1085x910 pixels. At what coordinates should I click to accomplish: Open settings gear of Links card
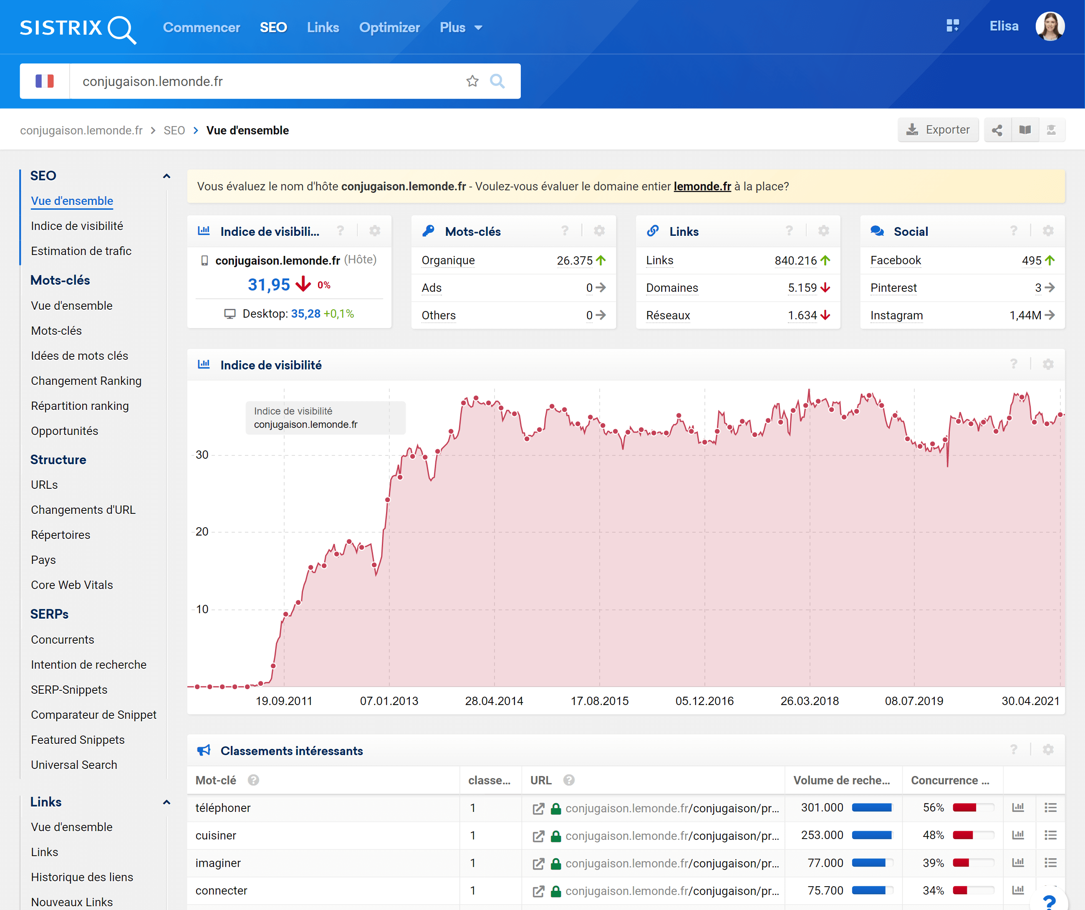[824, 231]
